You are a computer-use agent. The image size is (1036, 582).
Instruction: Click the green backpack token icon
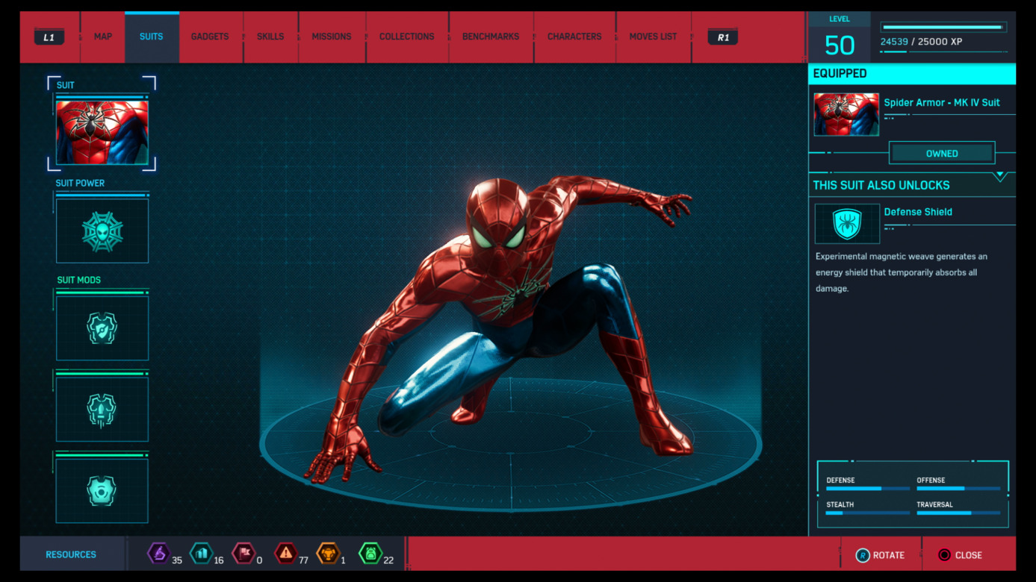pos(370,554)
